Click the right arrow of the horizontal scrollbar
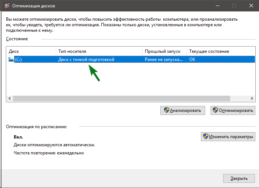Screen dimensions: 259x188 click(252, 99)
